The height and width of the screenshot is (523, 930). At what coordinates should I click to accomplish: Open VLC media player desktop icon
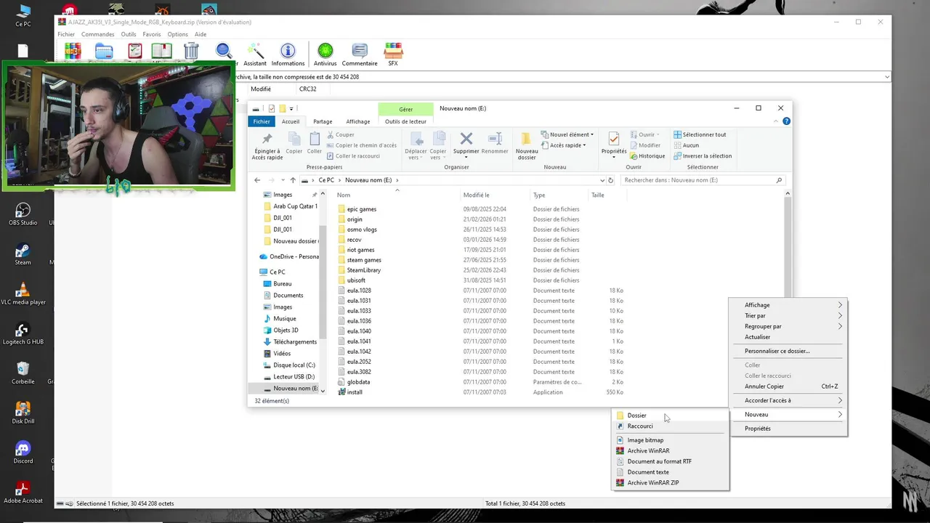[x=23, y=293]
